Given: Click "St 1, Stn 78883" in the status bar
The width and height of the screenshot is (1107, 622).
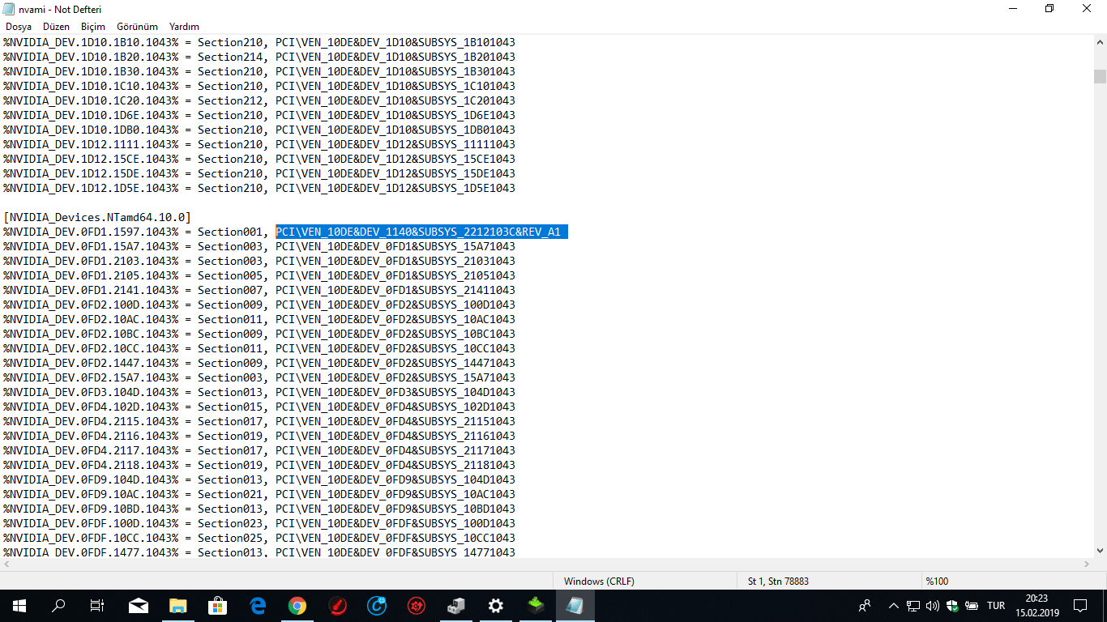Looking at the screenshot, I should 778,581.
